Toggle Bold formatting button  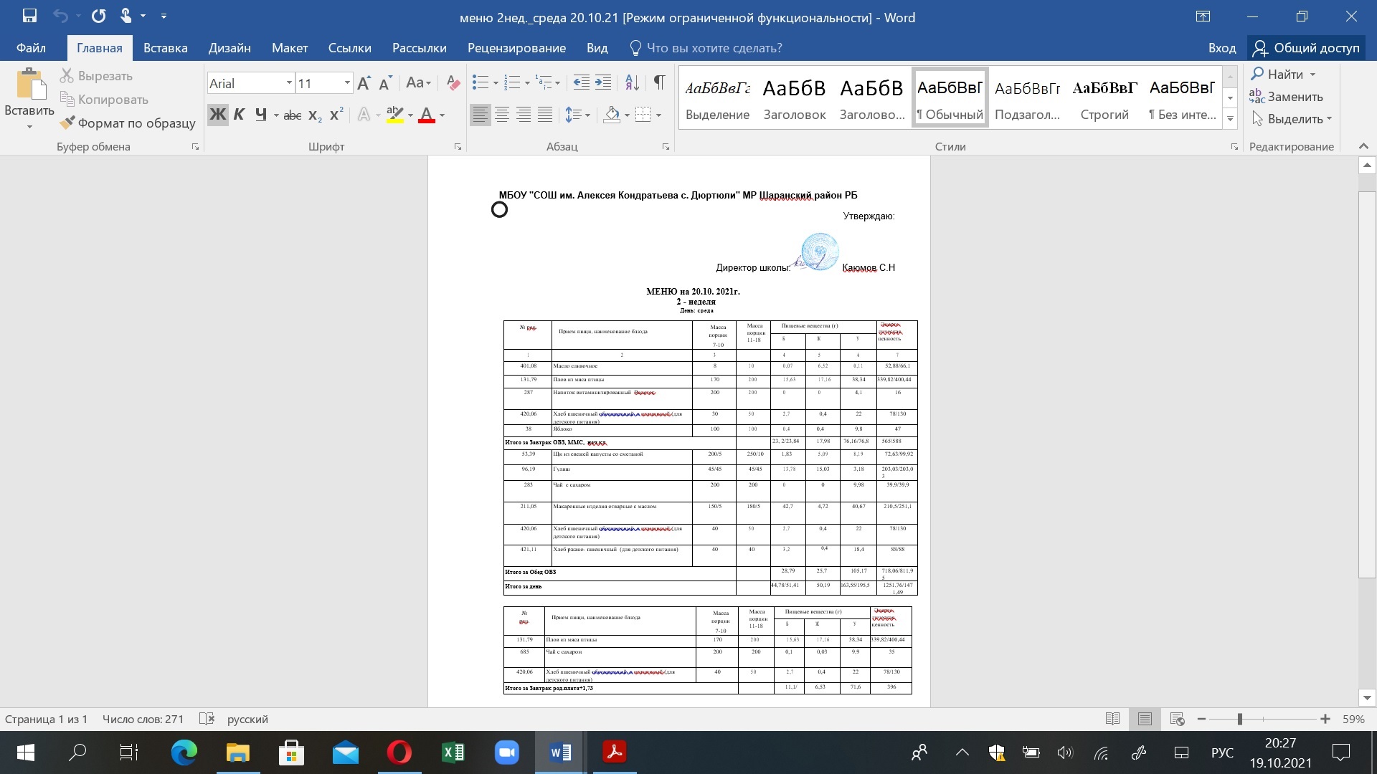(217, 115)
